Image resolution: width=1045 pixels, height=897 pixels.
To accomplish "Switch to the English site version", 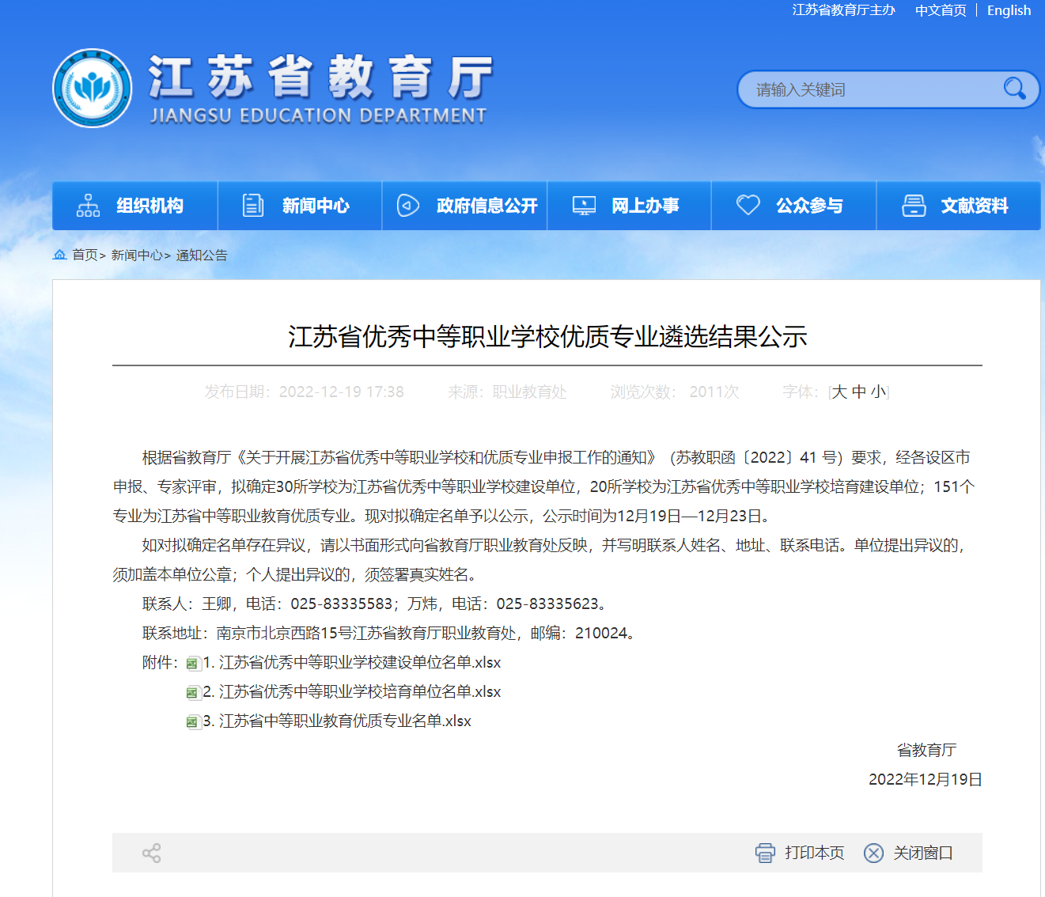I will coord(1009,10).
